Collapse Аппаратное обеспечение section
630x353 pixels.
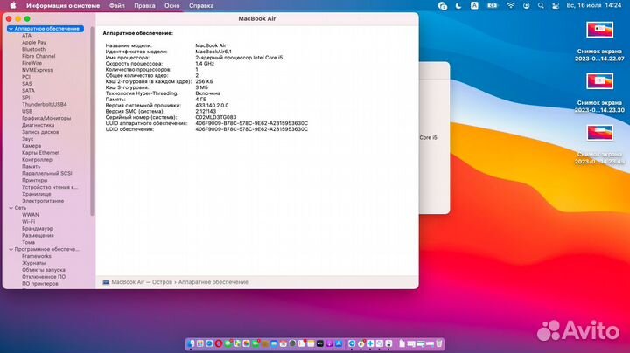(x=10, y=29)
